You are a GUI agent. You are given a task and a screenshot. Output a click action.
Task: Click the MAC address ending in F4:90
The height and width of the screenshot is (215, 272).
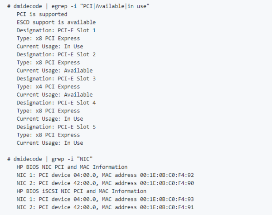167,183
